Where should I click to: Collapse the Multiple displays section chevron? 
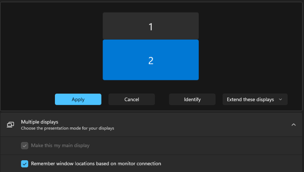293,125
